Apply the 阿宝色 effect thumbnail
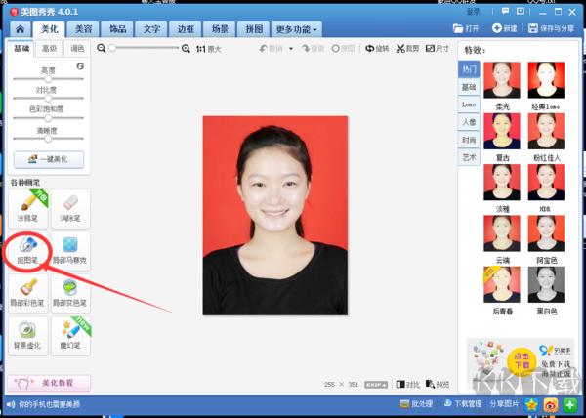The height and width of the screenshot is (418, 586). click(546, 233)
